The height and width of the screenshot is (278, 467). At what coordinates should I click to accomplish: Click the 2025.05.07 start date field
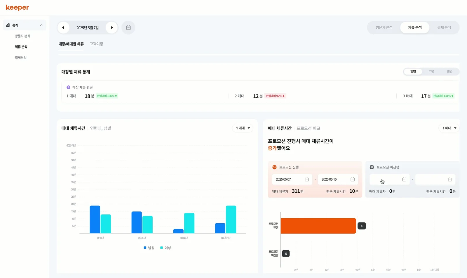coord(292,179)
